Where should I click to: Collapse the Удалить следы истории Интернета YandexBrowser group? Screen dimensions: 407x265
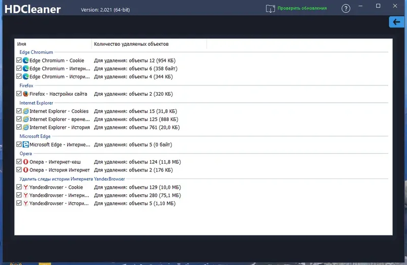72,179
